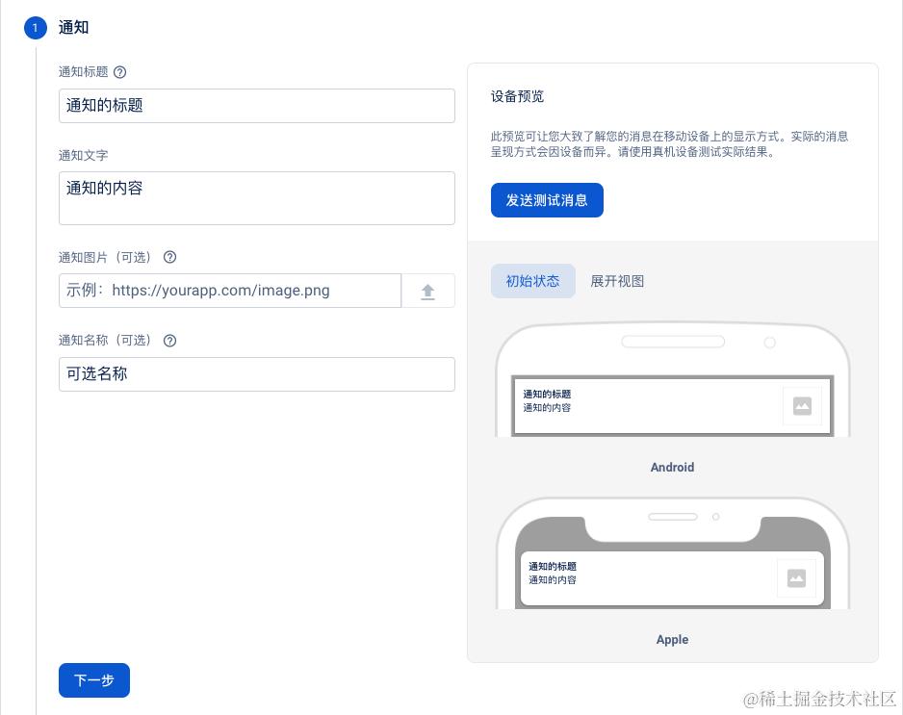Click the step 1 numbered circle badge
Viewport: 903px width, 715px height.
[x=35, y=28]
